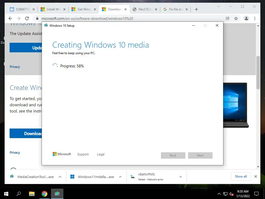Reload the page in Chrome

coord(27,18)
